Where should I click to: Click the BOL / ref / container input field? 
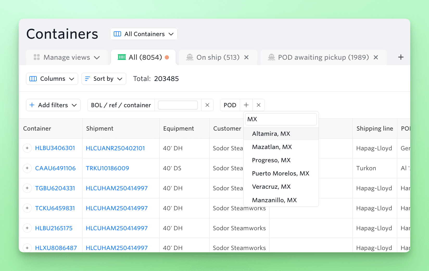coord(178,105)
